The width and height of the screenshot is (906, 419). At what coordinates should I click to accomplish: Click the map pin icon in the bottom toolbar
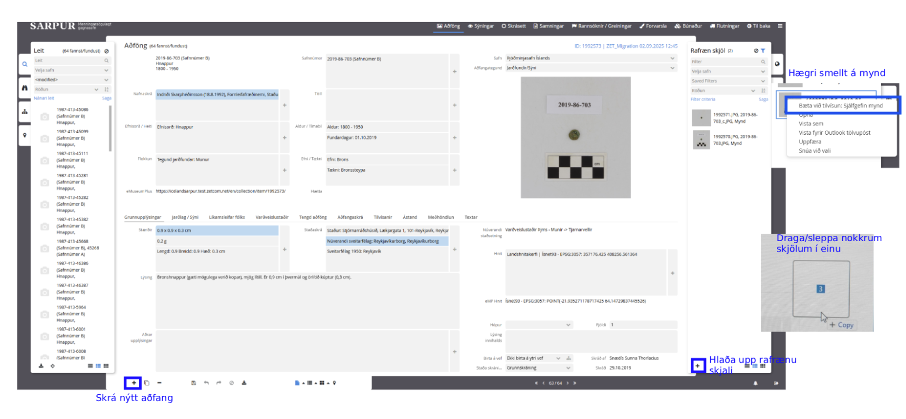(x=334, y=383)
